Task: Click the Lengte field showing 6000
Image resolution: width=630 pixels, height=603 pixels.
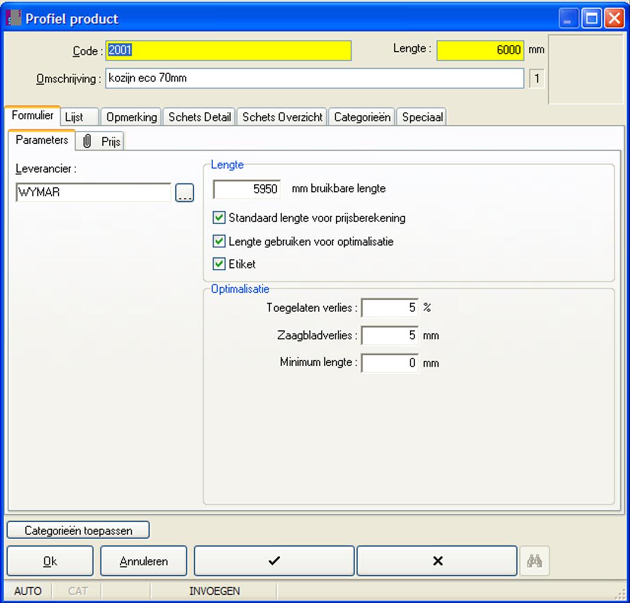Action: coord(480,51)
